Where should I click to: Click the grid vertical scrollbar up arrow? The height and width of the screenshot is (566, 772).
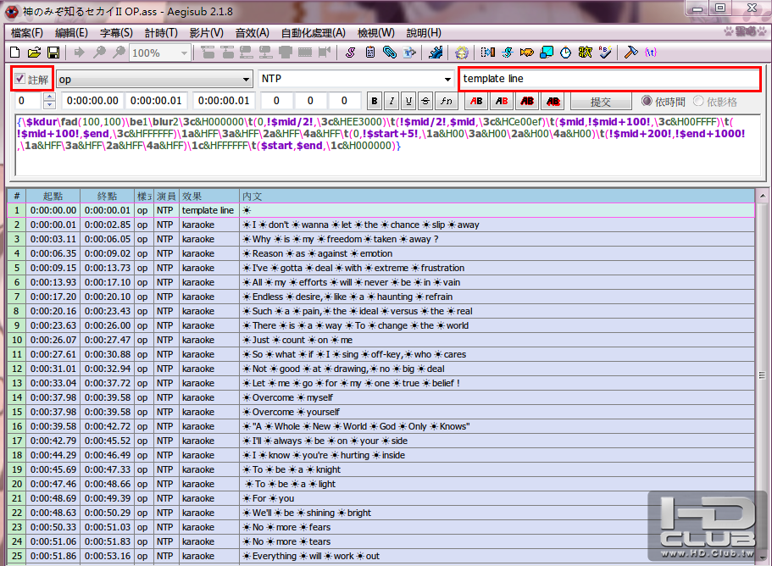click(x=763, y=196)
